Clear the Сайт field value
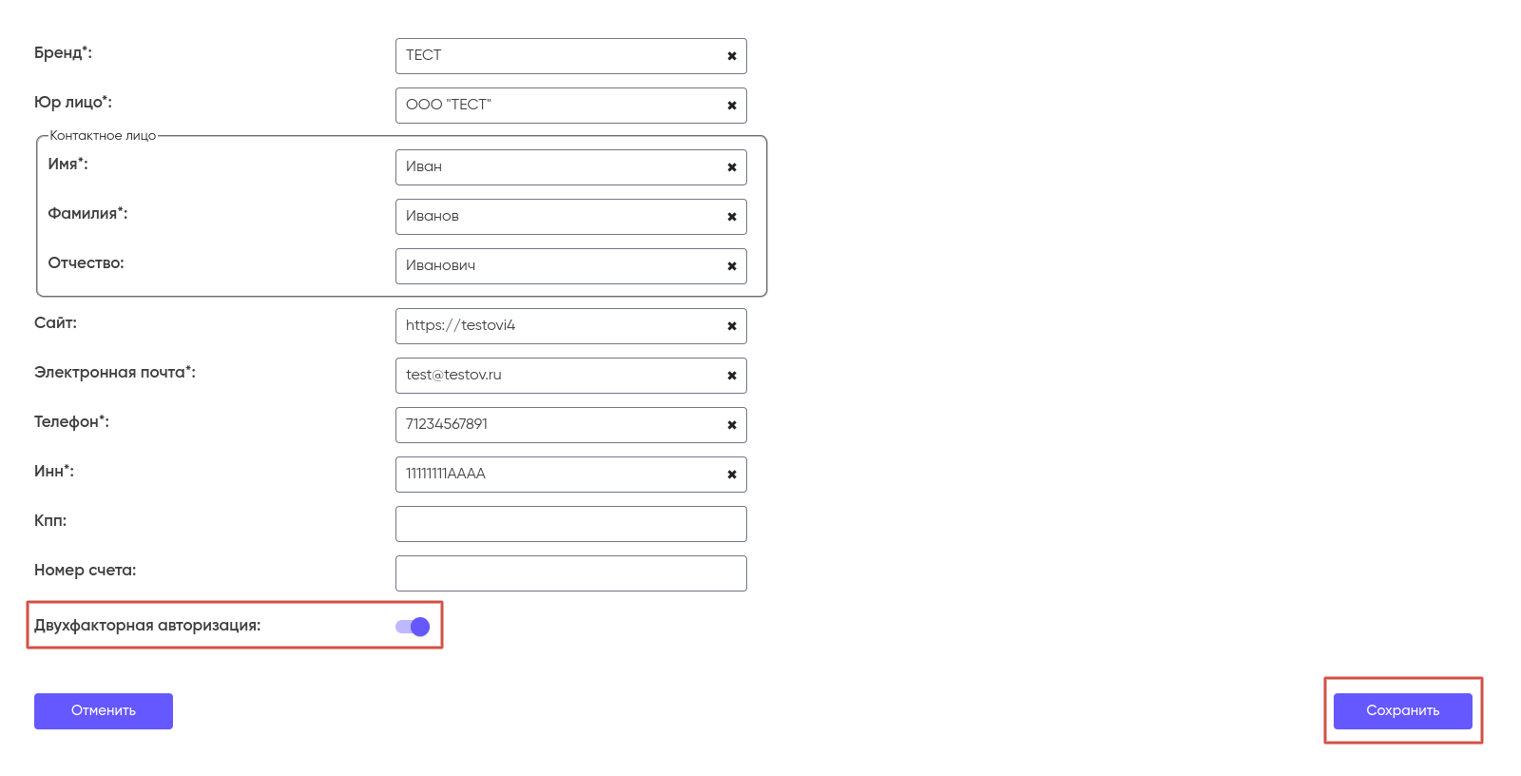 [x=732, y=326]
